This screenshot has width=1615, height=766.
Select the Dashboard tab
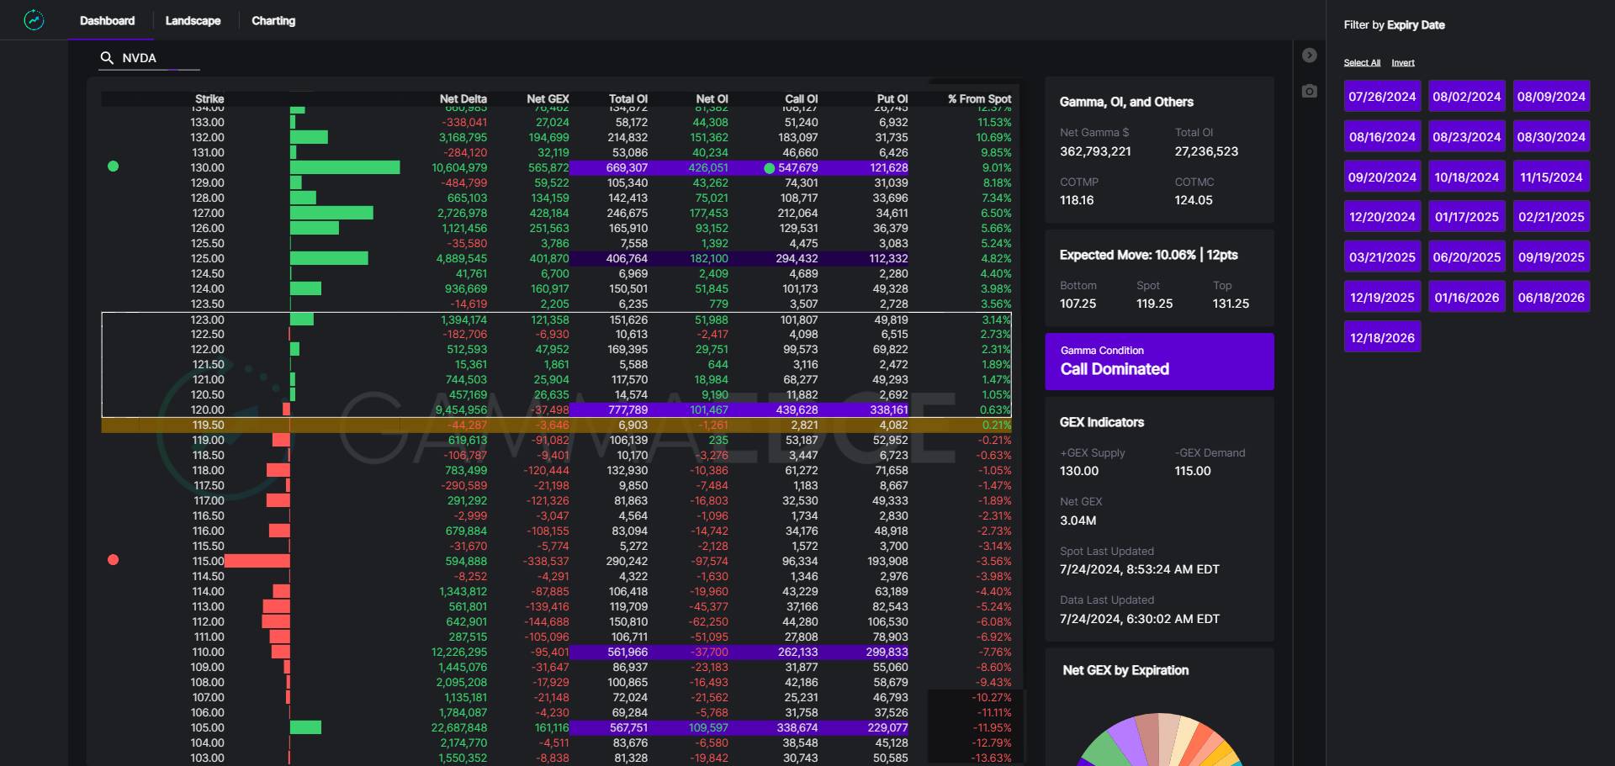point(107,21)
